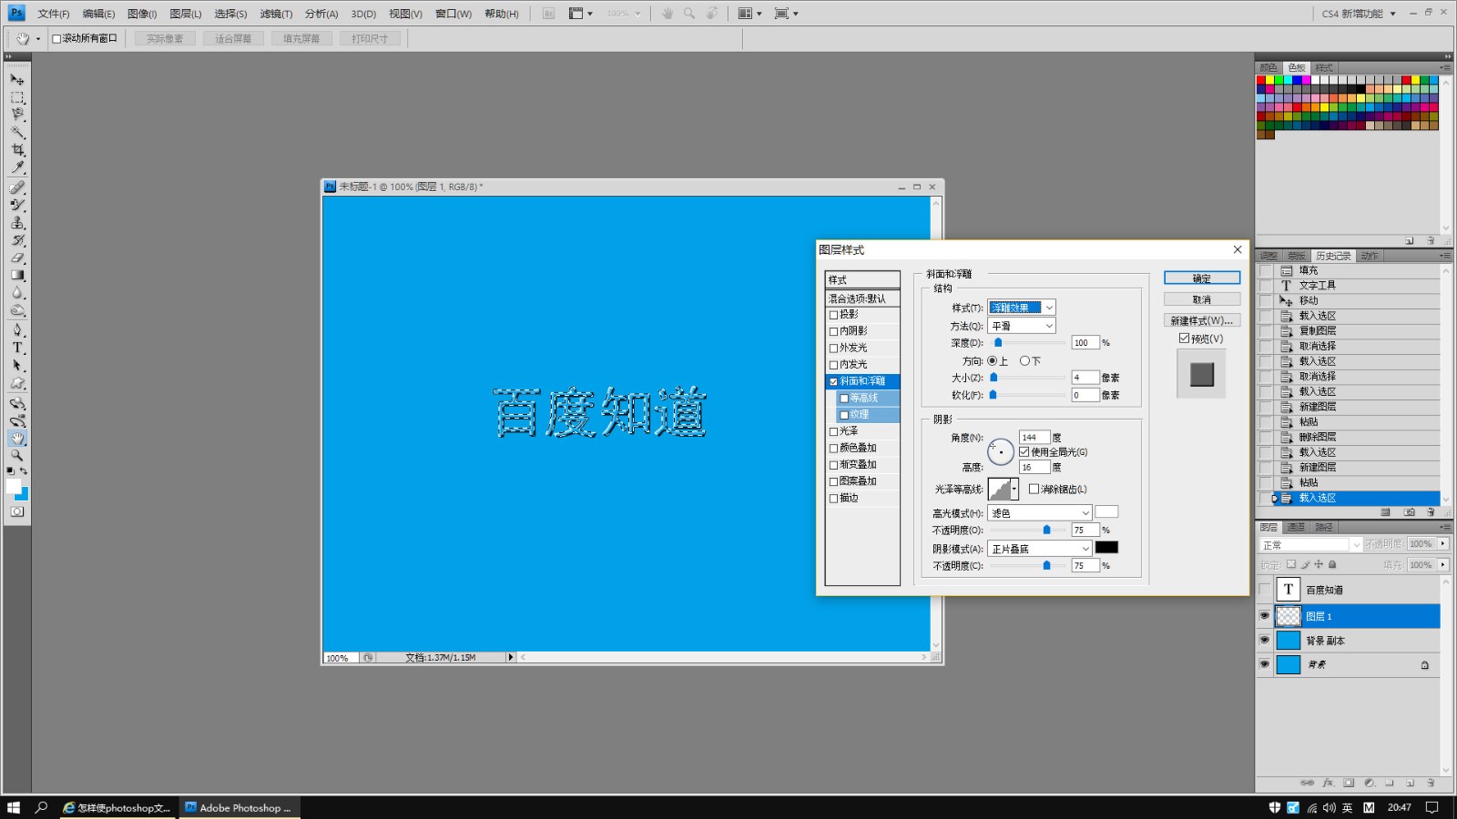Select the 3D Rotate tool

17,403
